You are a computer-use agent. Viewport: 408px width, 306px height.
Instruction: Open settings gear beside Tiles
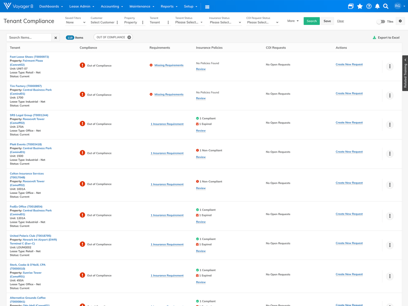click(x=400, y=21)
